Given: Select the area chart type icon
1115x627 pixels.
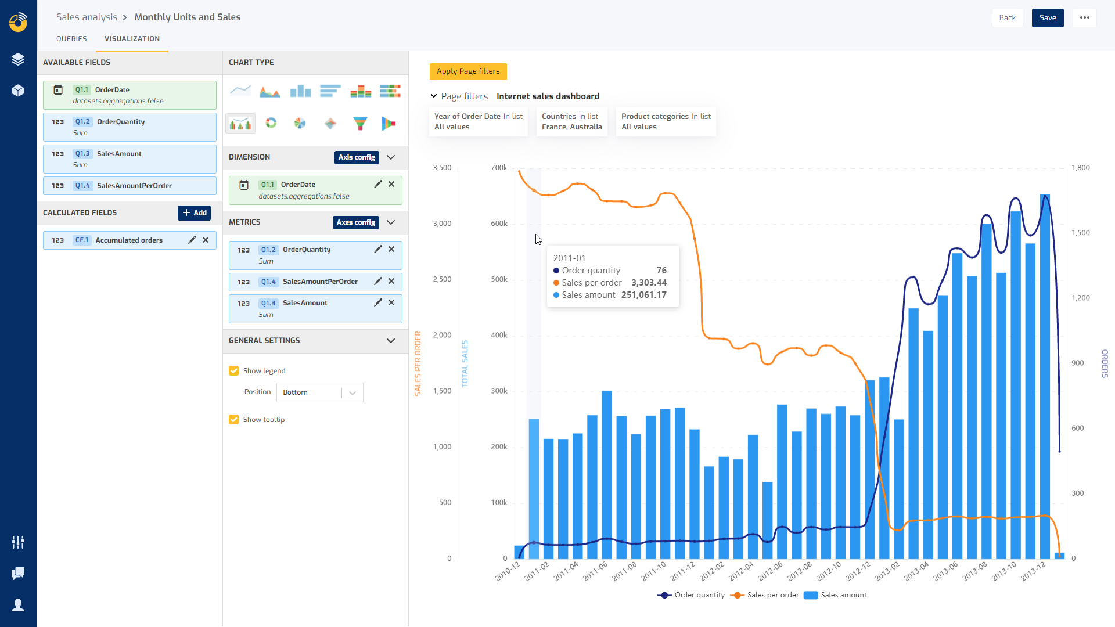Looking at the screenshot, I should (x=269, y=91).
